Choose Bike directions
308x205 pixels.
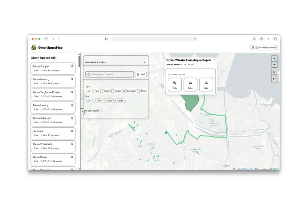206,84
